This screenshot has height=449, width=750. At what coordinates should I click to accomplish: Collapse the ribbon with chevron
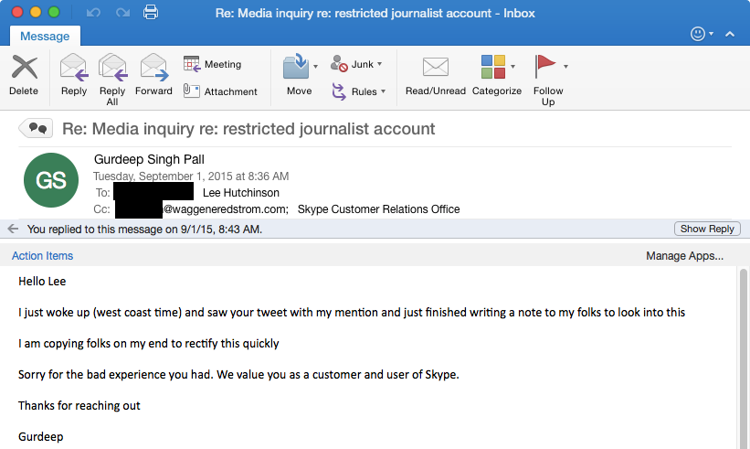coord(730,34)
